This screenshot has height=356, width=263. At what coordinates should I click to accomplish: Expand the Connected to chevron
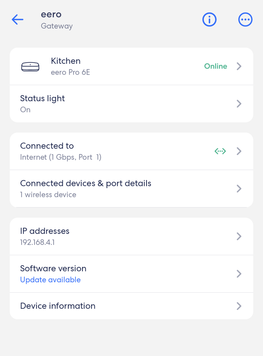239,151
